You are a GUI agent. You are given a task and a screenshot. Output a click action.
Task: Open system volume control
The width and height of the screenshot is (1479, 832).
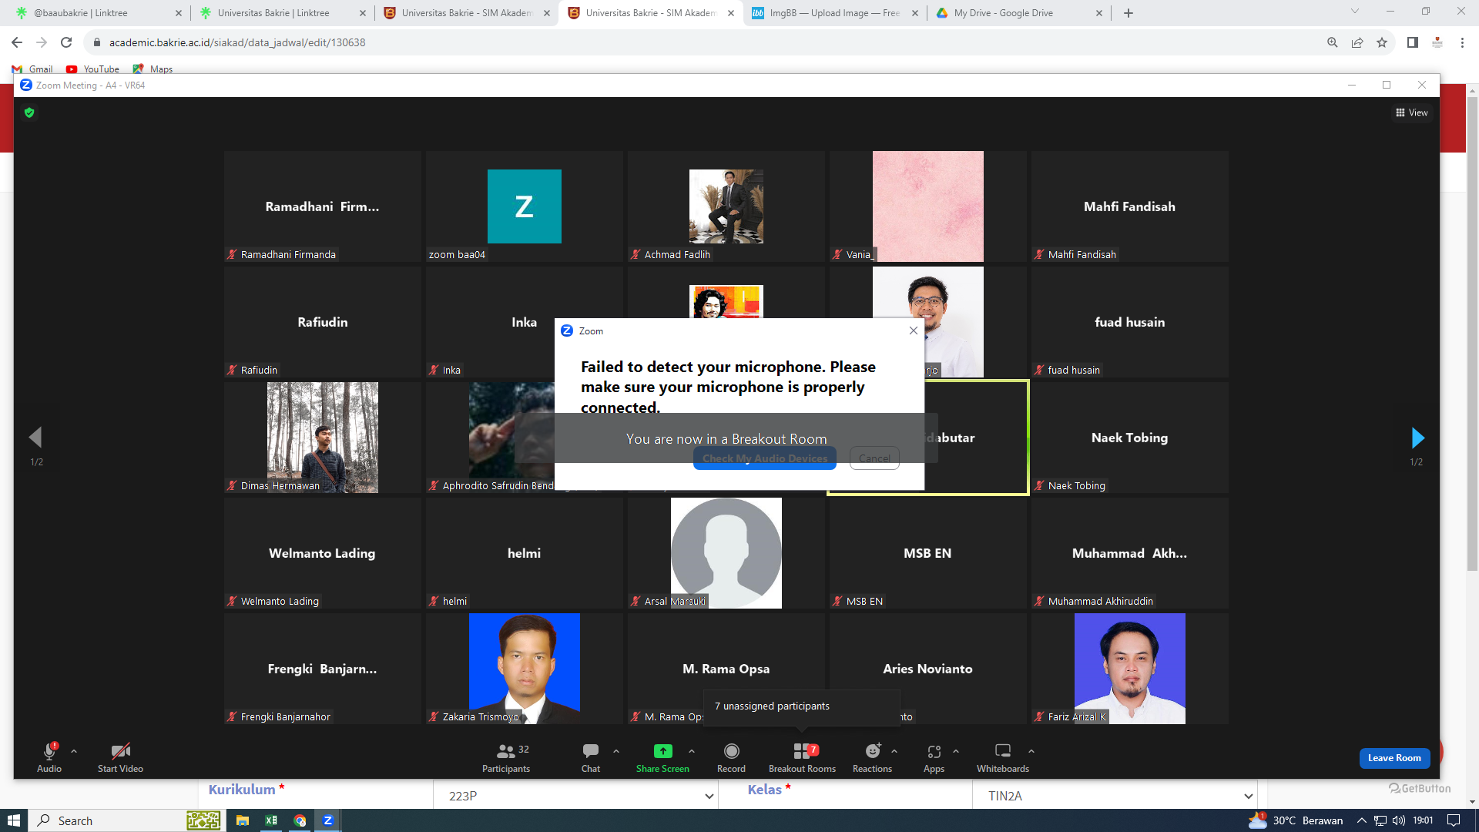(x=1398, y=820)
